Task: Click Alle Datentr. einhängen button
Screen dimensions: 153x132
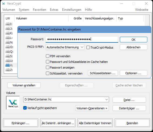Action: [x=58, y=123]
